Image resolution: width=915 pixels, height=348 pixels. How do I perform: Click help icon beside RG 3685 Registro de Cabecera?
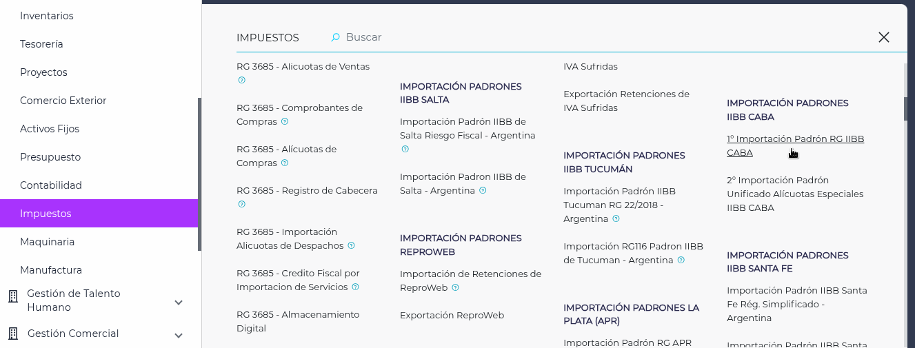click(241, 204)
